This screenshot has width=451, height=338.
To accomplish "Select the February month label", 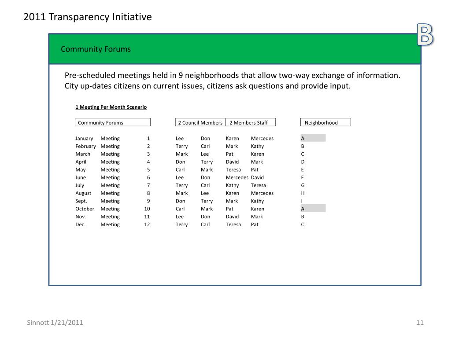I will point(85,146).
